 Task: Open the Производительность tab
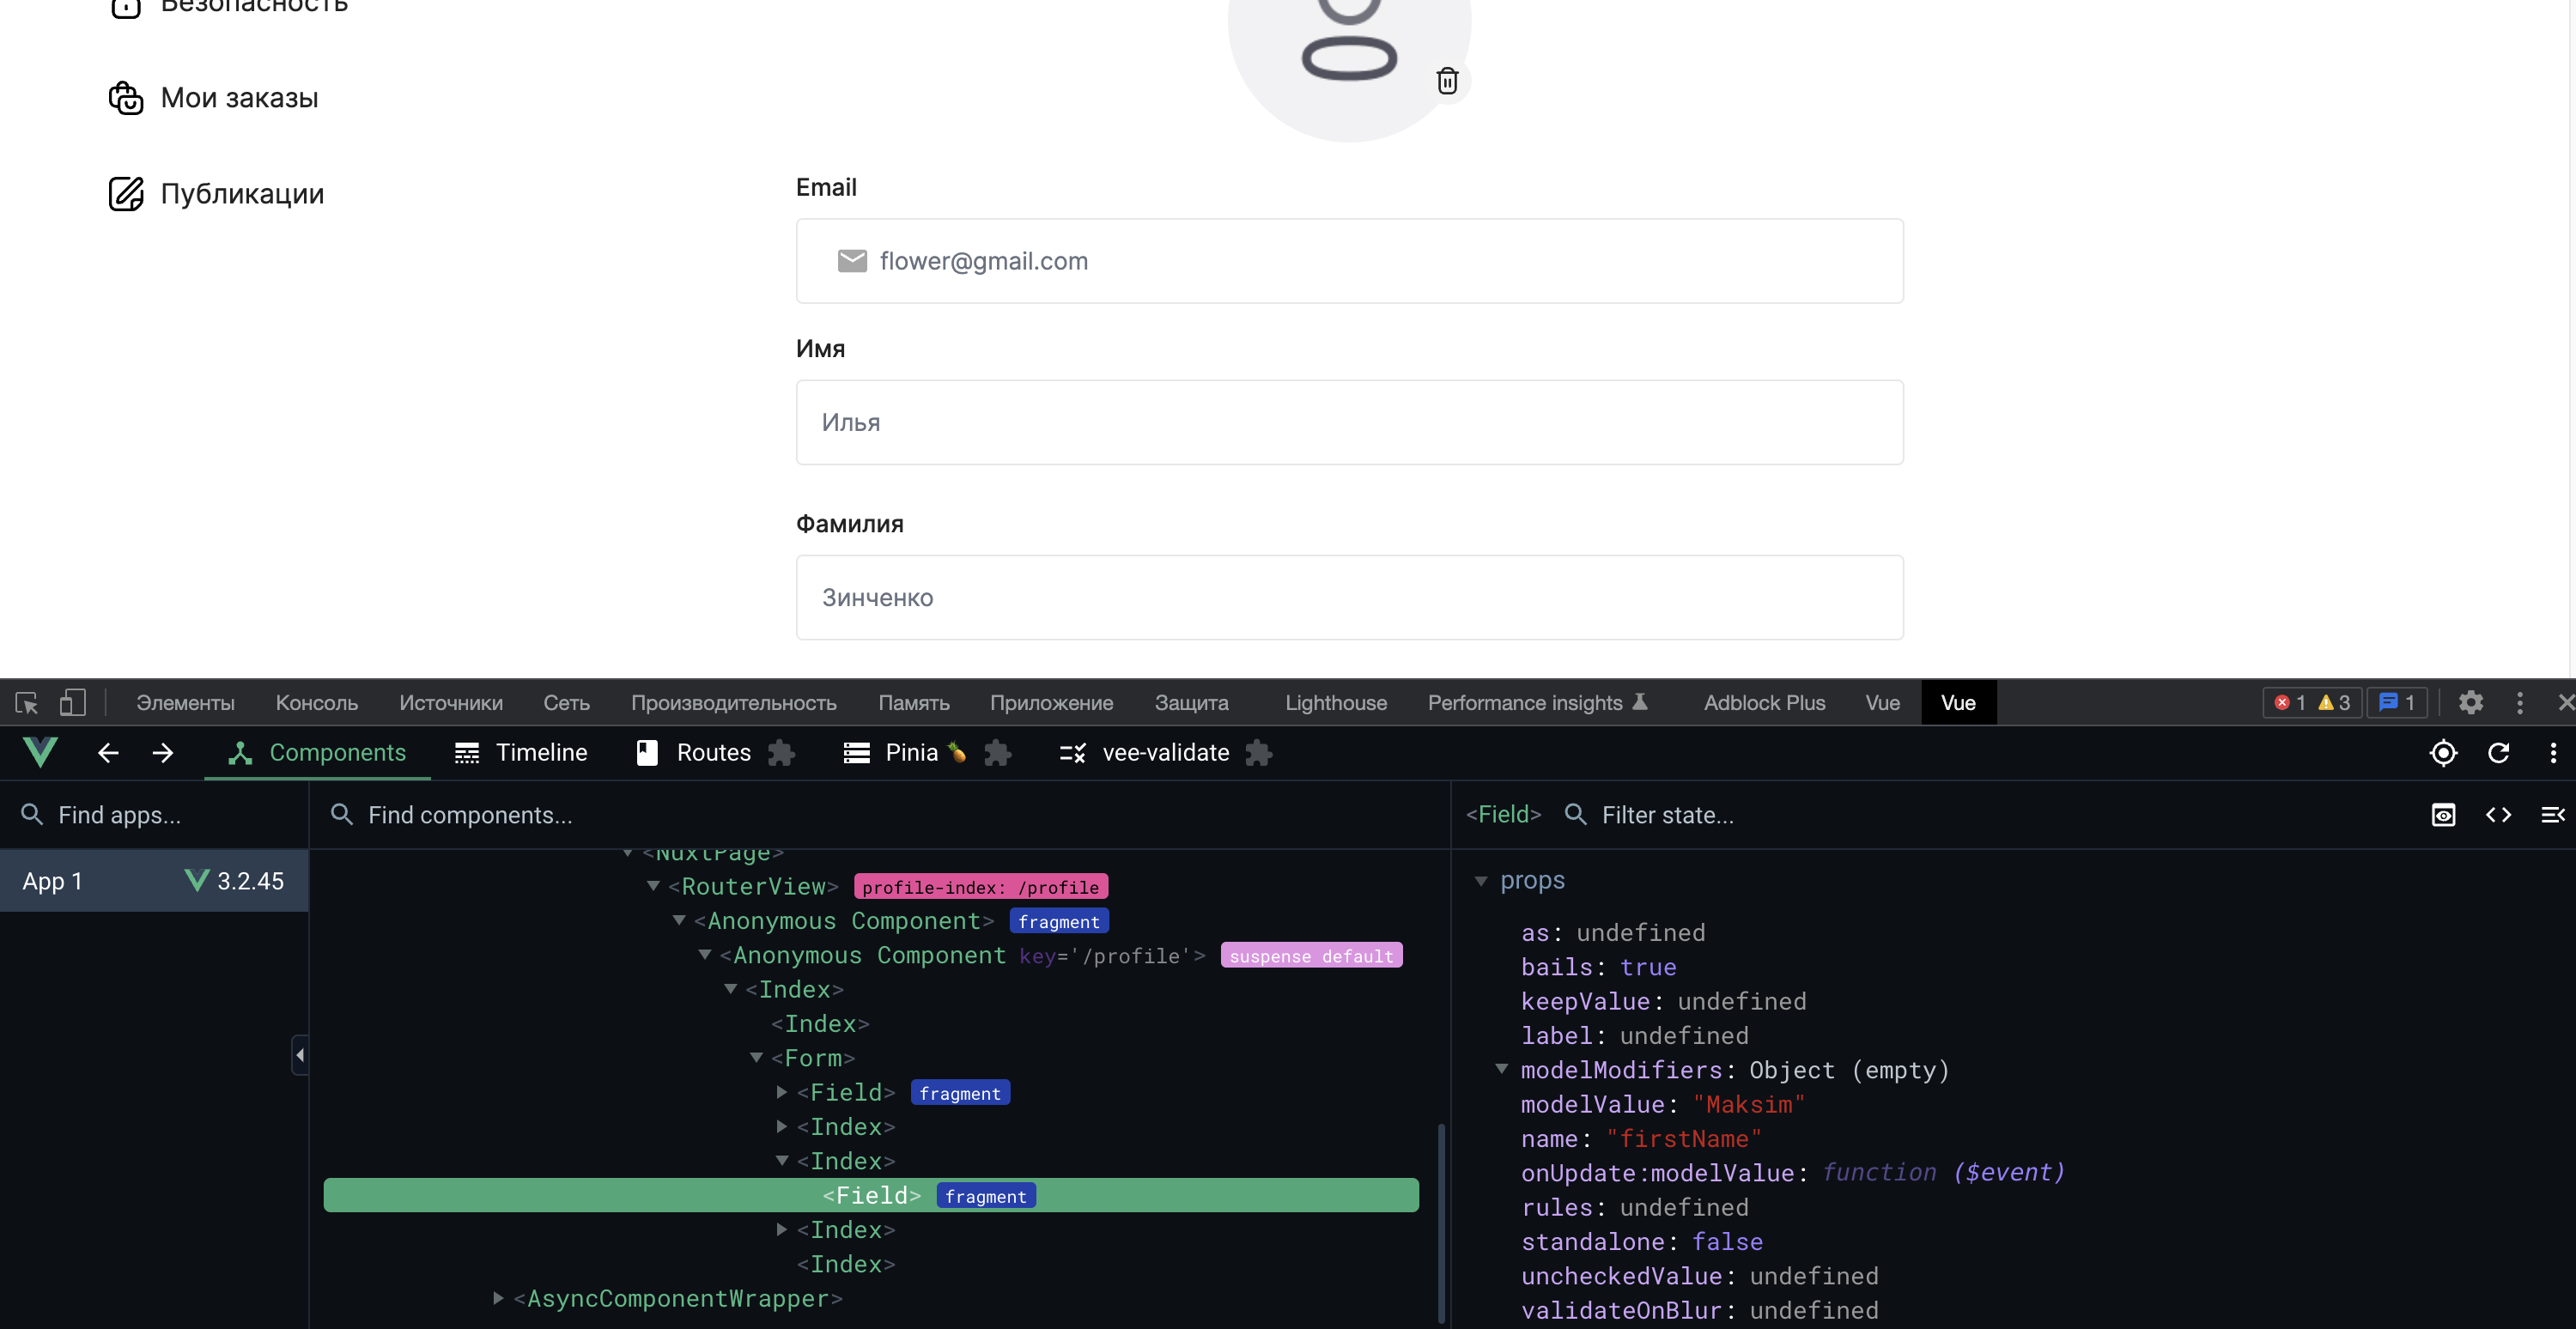733,703
